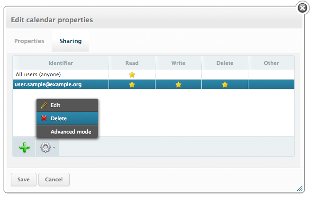Image resolution: width=310 pixels, height=197 pixels.
Task: Switch to the Properties tab
Action: coord(29,41)
